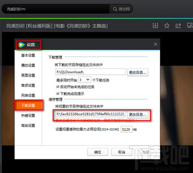This screenshot has width=193, height=173.
Task: Click the download icon in the video title bar
Action: point(155,26)
